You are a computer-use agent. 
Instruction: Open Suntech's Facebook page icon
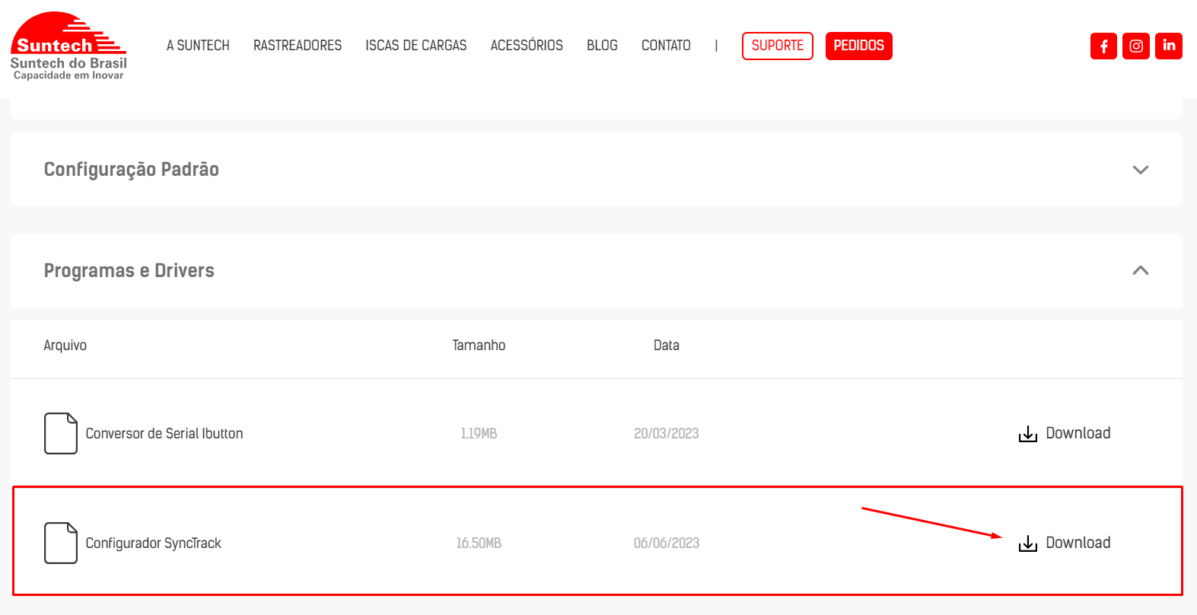click(x=1103, y=46)
